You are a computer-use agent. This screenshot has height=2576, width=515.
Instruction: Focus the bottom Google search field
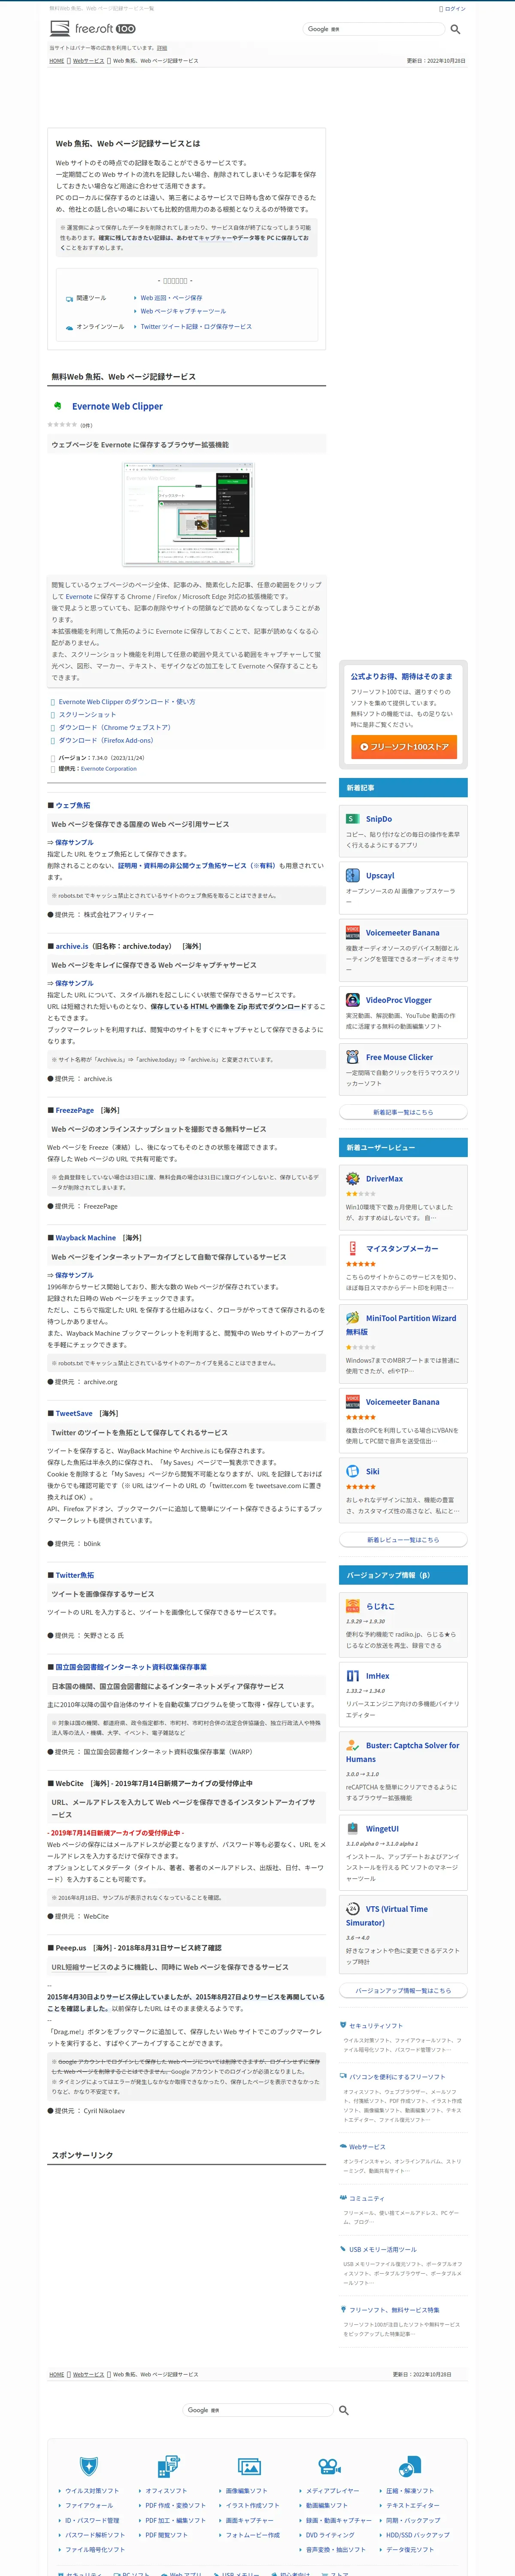coord(258,2410)
